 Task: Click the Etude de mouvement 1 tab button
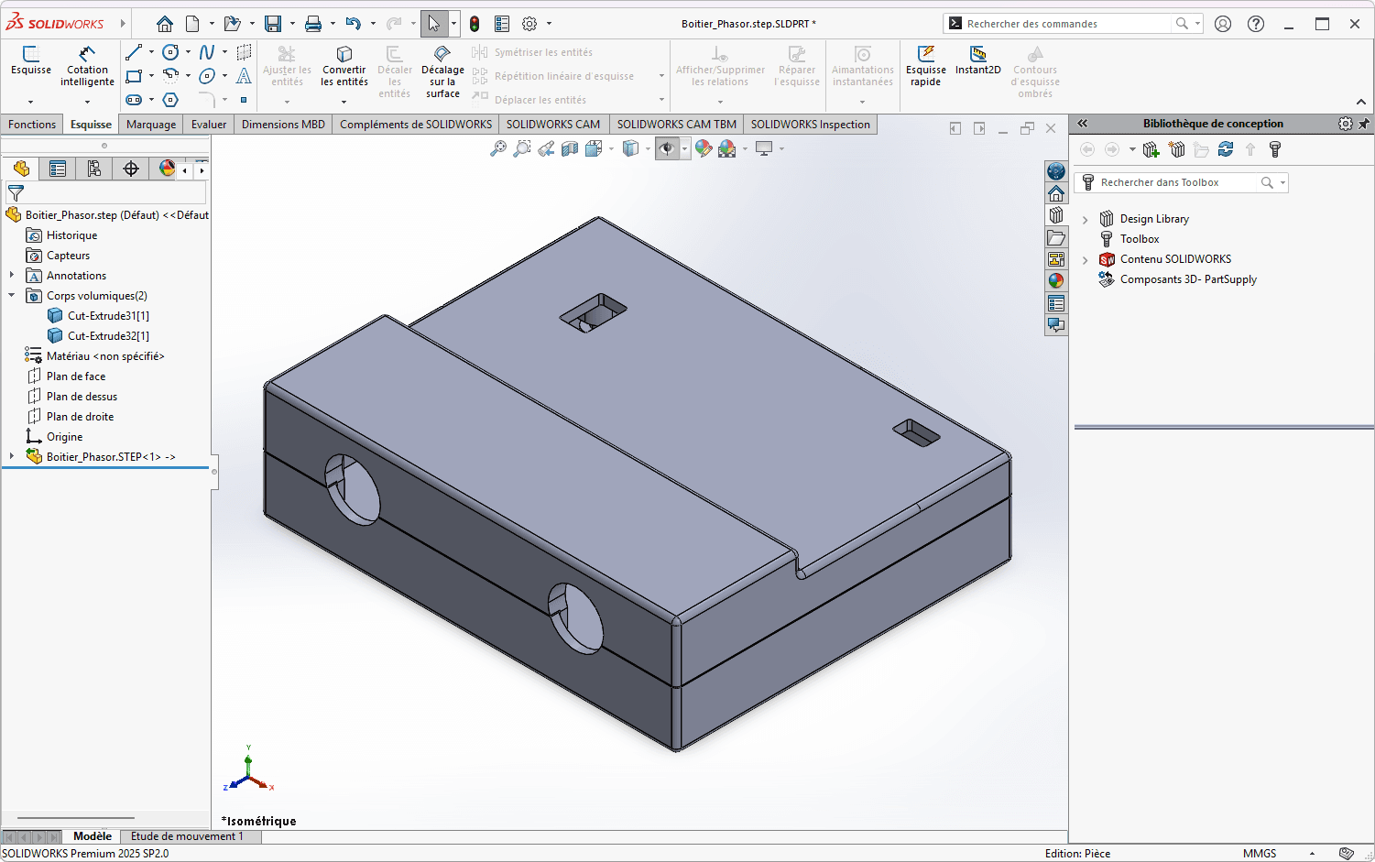tap(189, 836)
